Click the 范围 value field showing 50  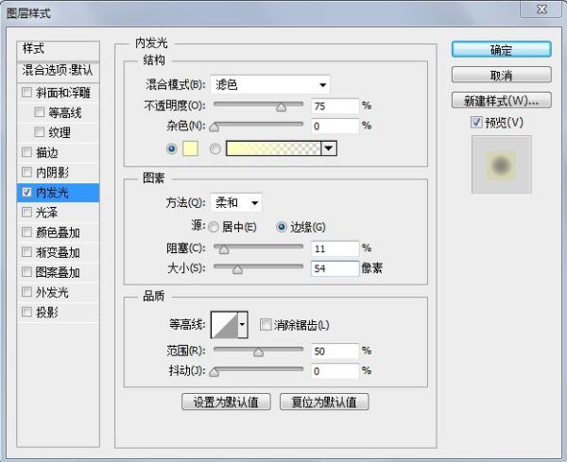click(x=335, y=351)
